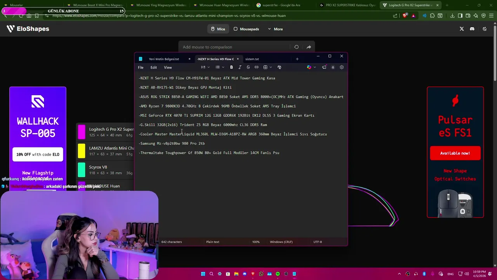Viewport: 497px width, 280px height.
Task: Click the browser address bar URL
Action: click(x=169, y=16)
